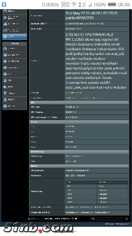The image size is (132, 236).
Task: Select the Driver version row label
Action: (x=36, y=29)
